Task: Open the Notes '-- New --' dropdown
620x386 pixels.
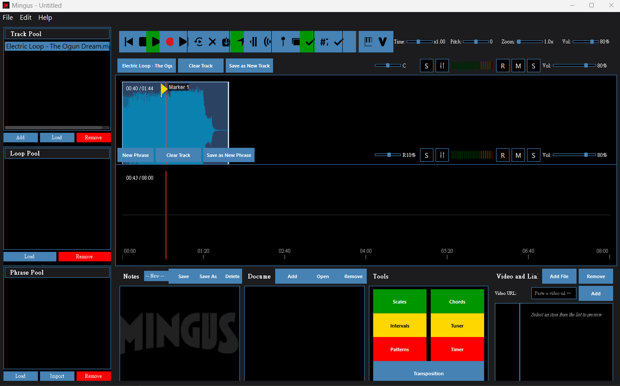Action: [156, 276]
